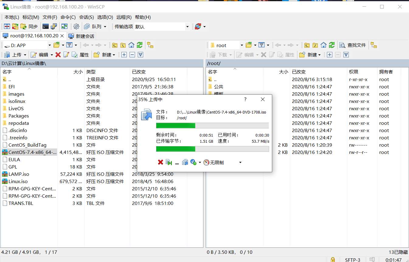Select Linux.iso in local panel
This screenshot has width=409, height=262.
point(18,182)
